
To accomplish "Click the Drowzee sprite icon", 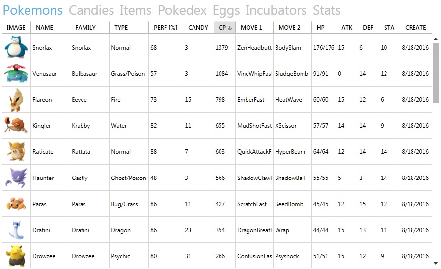I will 16,256.
